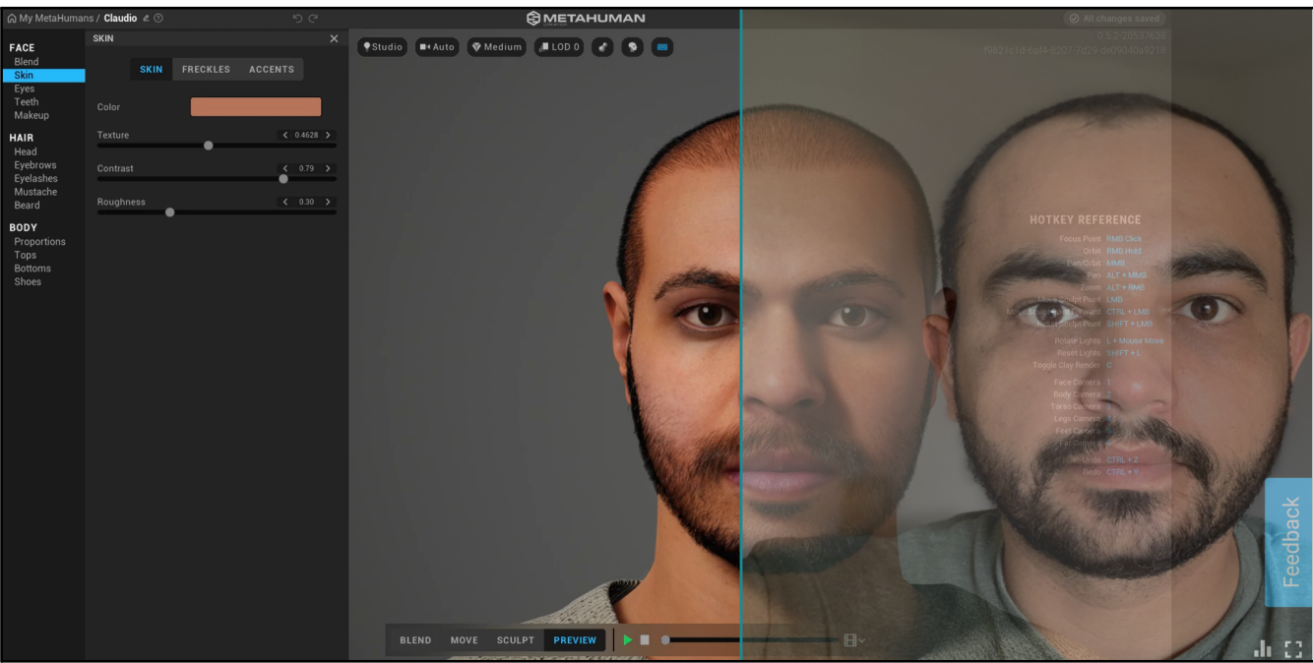Toggle the hotkey reference keyboard icon
The height and width of the screenshot is (663, 1313).
662,47
